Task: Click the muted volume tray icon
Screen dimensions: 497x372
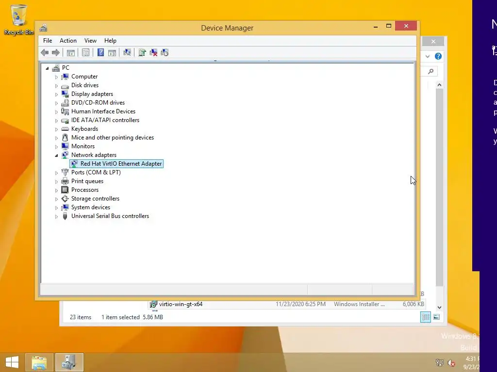Action: tap(451, 362)
